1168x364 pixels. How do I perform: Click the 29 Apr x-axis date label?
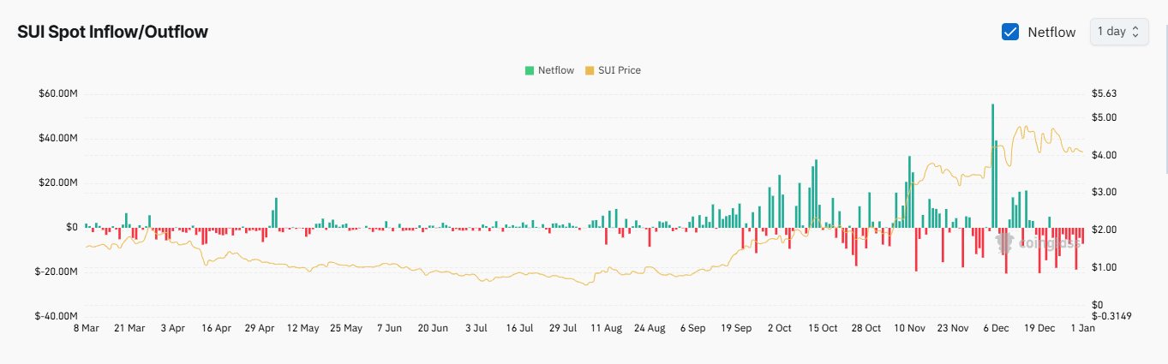pos(260,328)
